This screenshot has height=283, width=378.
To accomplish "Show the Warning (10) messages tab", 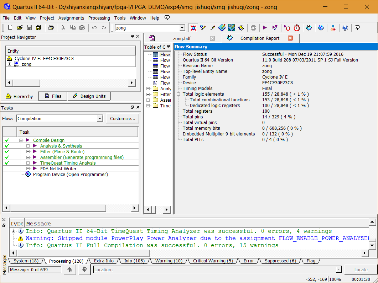I will (x=169, y=261).
